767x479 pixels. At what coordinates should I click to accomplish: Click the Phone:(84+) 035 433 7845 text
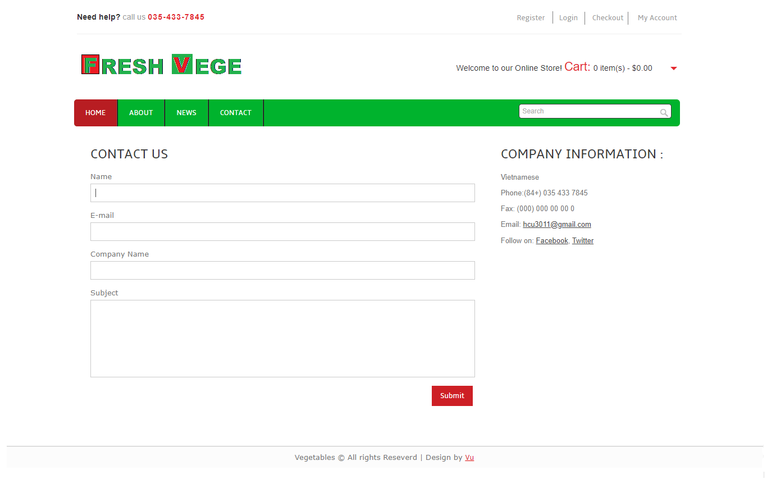[544, 193]
